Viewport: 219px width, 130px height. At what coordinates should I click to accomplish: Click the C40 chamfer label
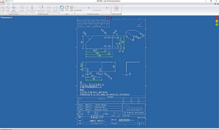click(85, 33)
